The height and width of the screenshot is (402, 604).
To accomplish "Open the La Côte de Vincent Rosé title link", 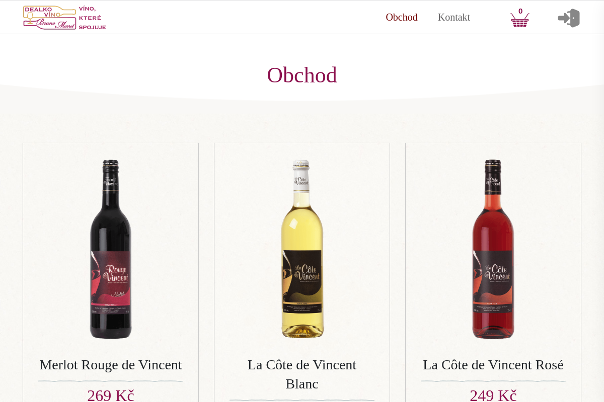I will click(x=493, y=365).
